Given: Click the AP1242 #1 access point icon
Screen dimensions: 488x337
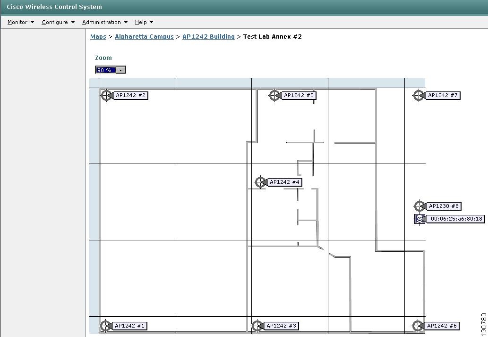Looking at the screenshot, I should coord(105,326).
